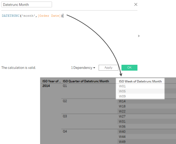Click inside the DATETRUNC formula text
Image resolution: width=176 pixels, height=144 pixels.
32,16
